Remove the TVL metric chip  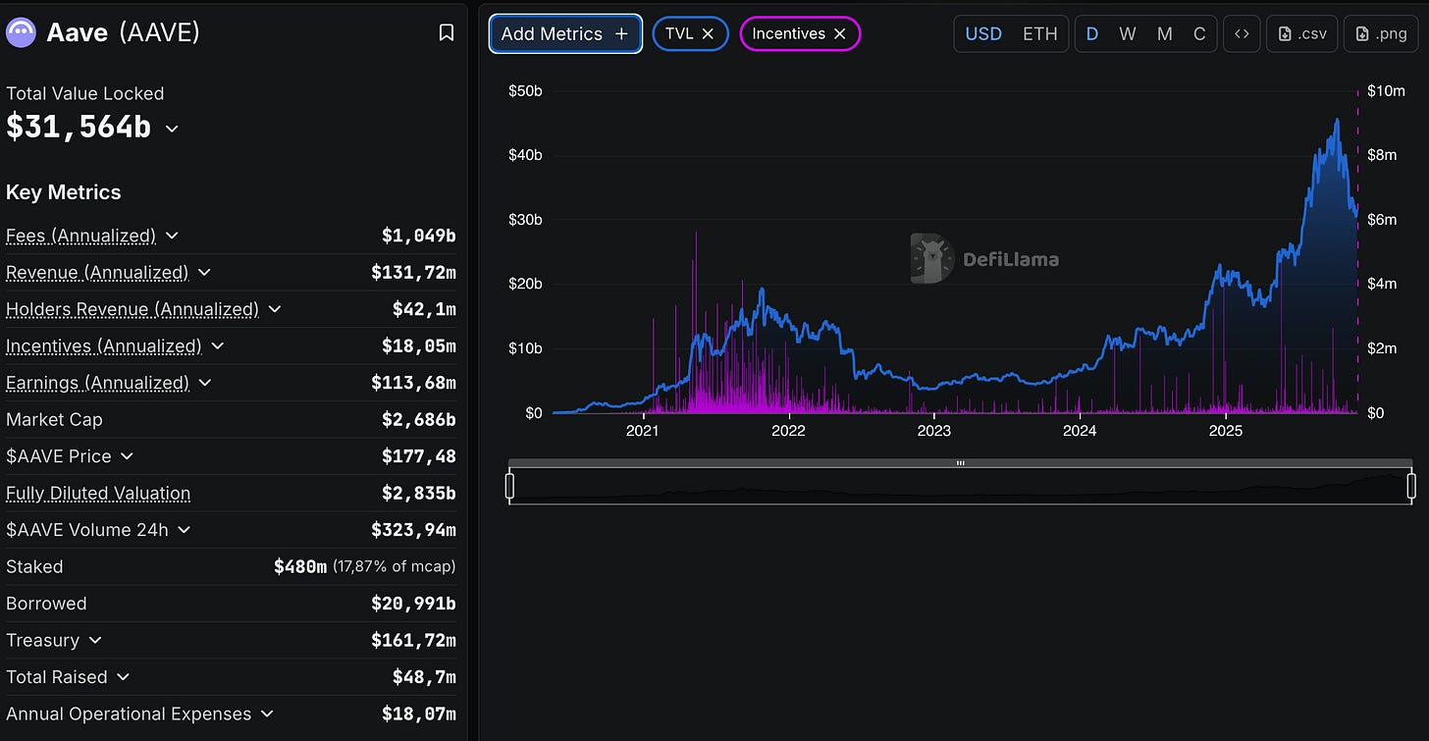708,33
